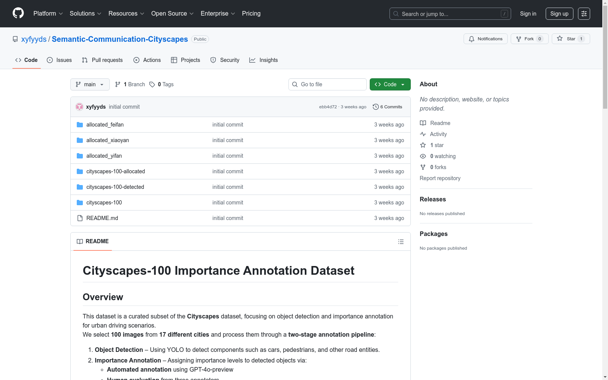Select the Code tab
The height and width of the screenshot is (380, 608).
[27, 60]
